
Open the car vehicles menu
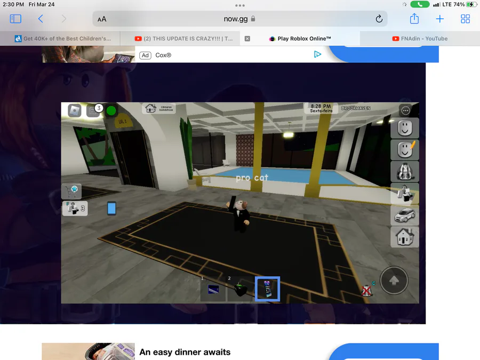pyautogui.click(x=405, y=215)
